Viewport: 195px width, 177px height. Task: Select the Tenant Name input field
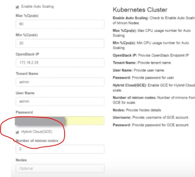coord(60,82)
